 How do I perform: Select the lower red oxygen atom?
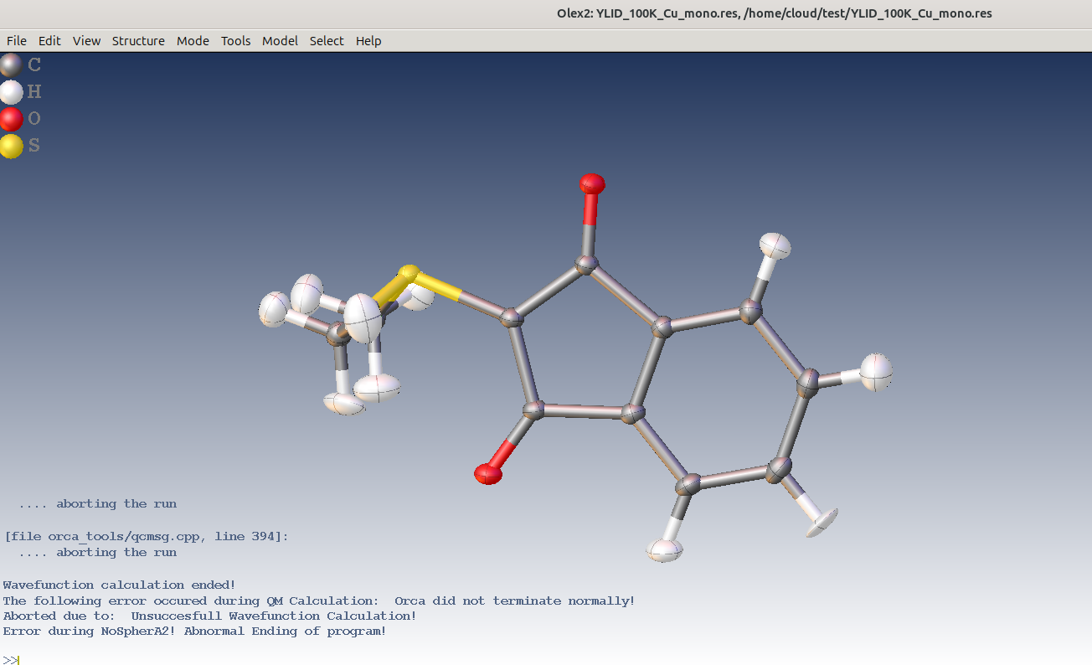tap(487, 474)
